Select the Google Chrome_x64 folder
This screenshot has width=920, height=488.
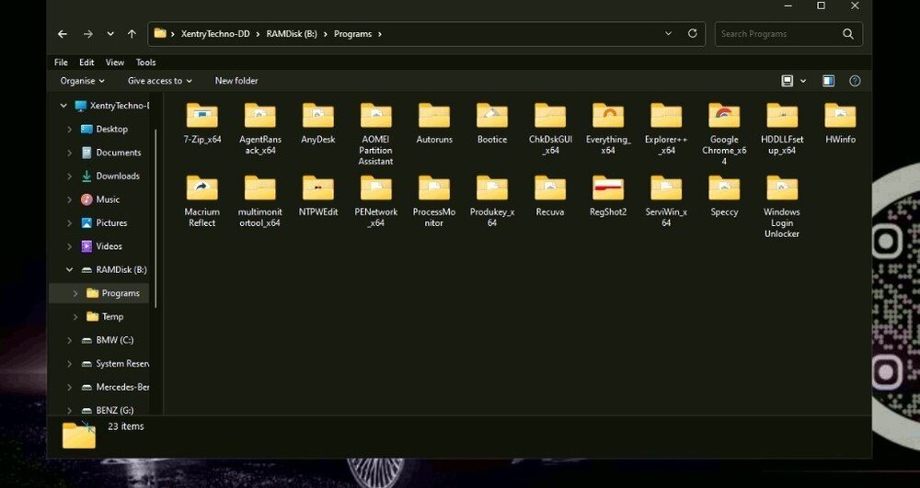click(x=724, y=117)
